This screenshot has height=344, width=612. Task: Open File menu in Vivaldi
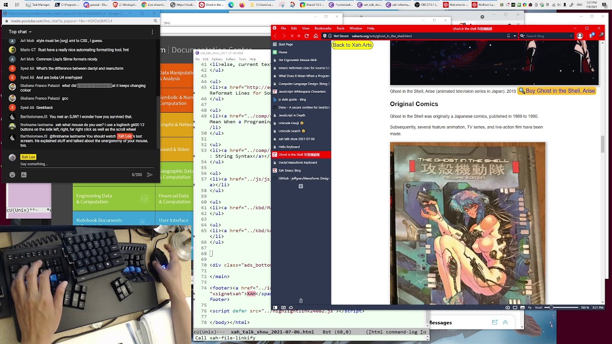point(284,28)
